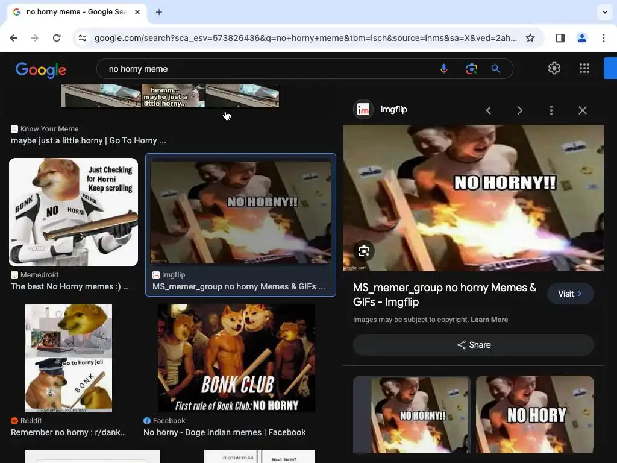Click 'MS_memer_group no horny Memes & GIFs ...' result title
The width and height of the screenshot is (617, 463).
pos(239,286)
